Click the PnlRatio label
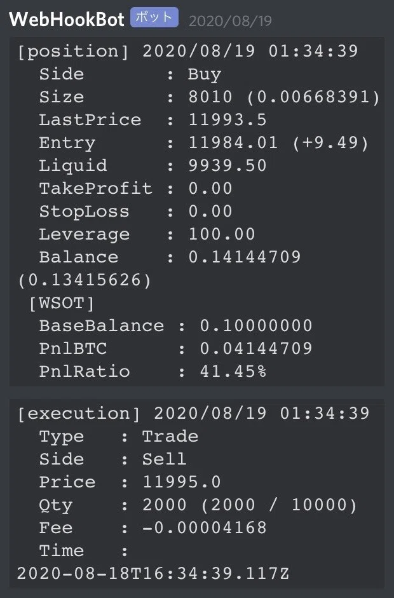The width and height of the screenshot is (394, 598). (85, 372)
